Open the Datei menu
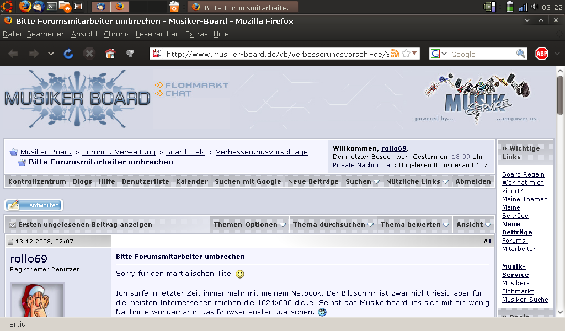565x331 pixels. (12, 34)
